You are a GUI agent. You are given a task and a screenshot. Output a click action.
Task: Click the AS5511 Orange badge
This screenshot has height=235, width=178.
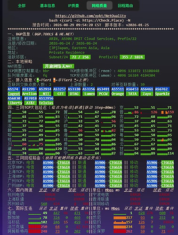coord(118,91)
